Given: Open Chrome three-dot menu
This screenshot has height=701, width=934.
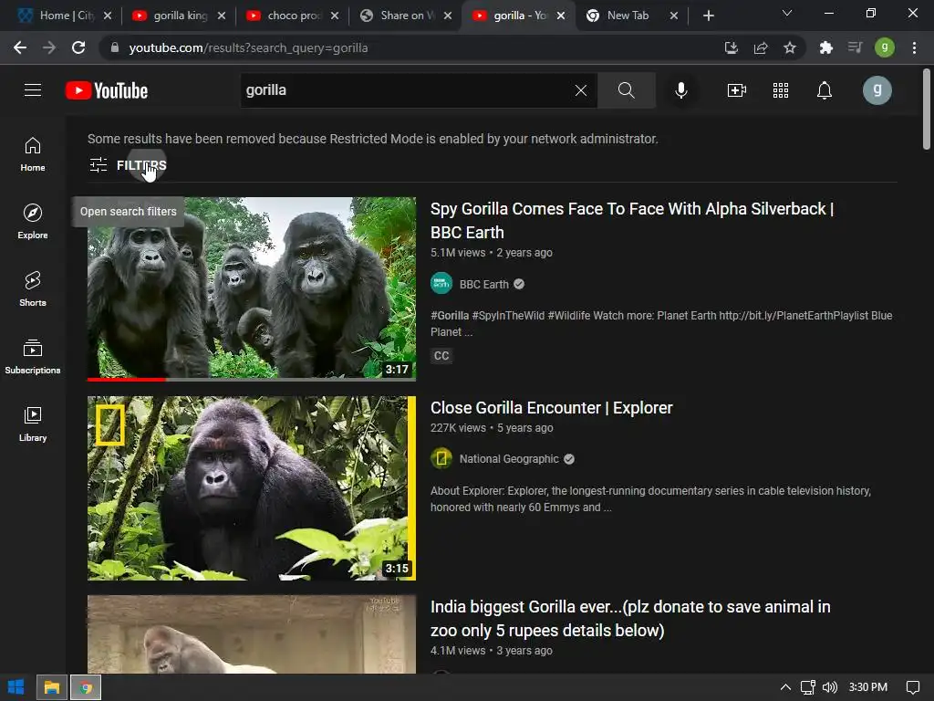Looking at the screenshot, I should click(914, 47).
